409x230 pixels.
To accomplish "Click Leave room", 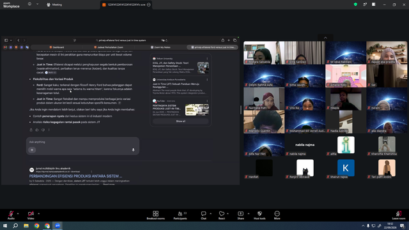I will tap(399, 215).
